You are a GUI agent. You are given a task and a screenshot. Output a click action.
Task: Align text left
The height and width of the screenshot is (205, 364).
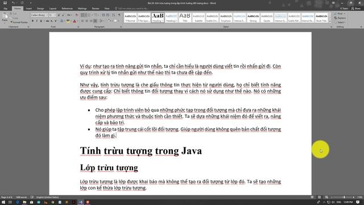click(82, 21)
